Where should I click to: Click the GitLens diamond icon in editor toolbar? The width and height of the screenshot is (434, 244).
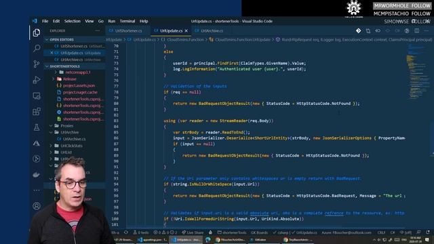click(x=358, y=30)
